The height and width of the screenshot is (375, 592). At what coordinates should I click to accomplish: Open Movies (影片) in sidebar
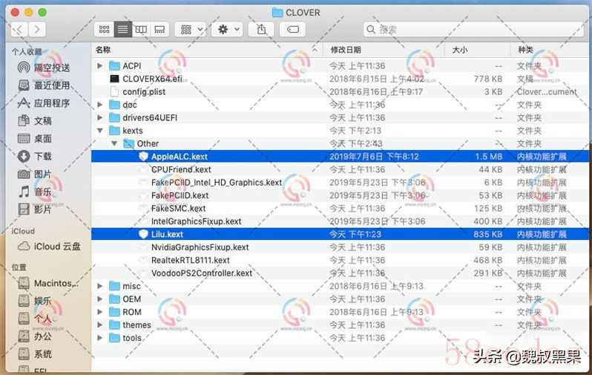point(35,209)
